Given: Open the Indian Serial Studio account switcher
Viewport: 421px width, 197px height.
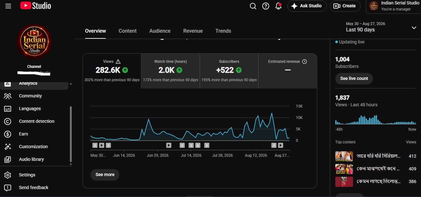Looking at the screenshot, I should pyautogui.click(x=394, y=6).
